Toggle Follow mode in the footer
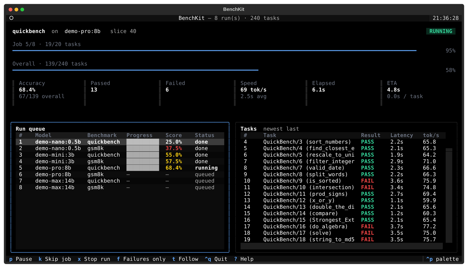 [185, 259]
